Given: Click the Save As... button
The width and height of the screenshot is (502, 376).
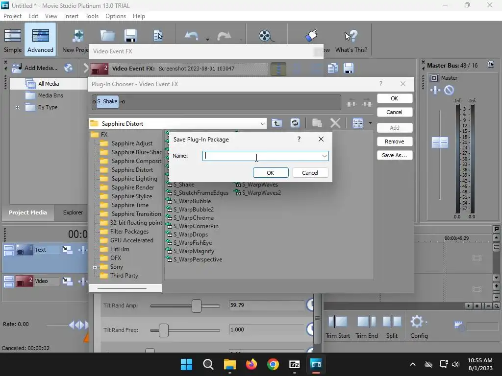Looking at the screenshot, I should coord(395,155).
